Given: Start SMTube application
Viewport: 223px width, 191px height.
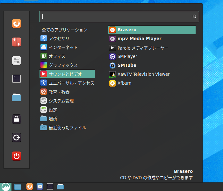Looking at the screenshot, I should coord(152,65).
